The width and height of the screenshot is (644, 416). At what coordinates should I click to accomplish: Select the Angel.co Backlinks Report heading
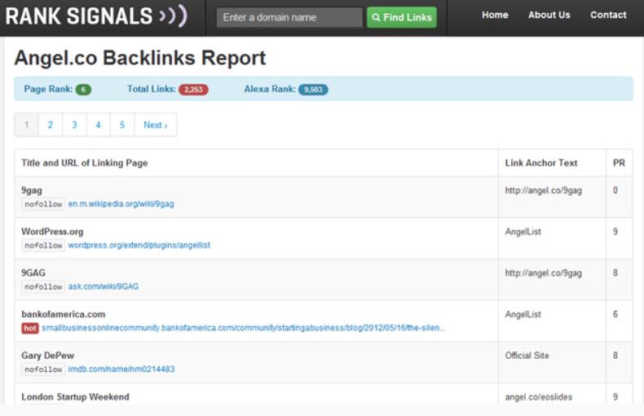(140, 58)
